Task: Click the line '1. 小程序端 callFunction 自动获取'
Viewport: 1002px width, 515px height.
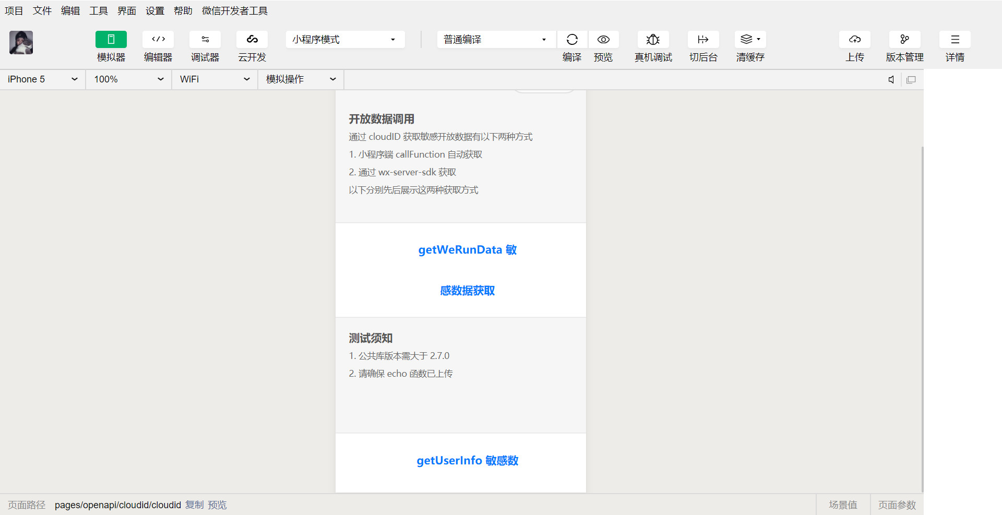Action: coord(415,154)
